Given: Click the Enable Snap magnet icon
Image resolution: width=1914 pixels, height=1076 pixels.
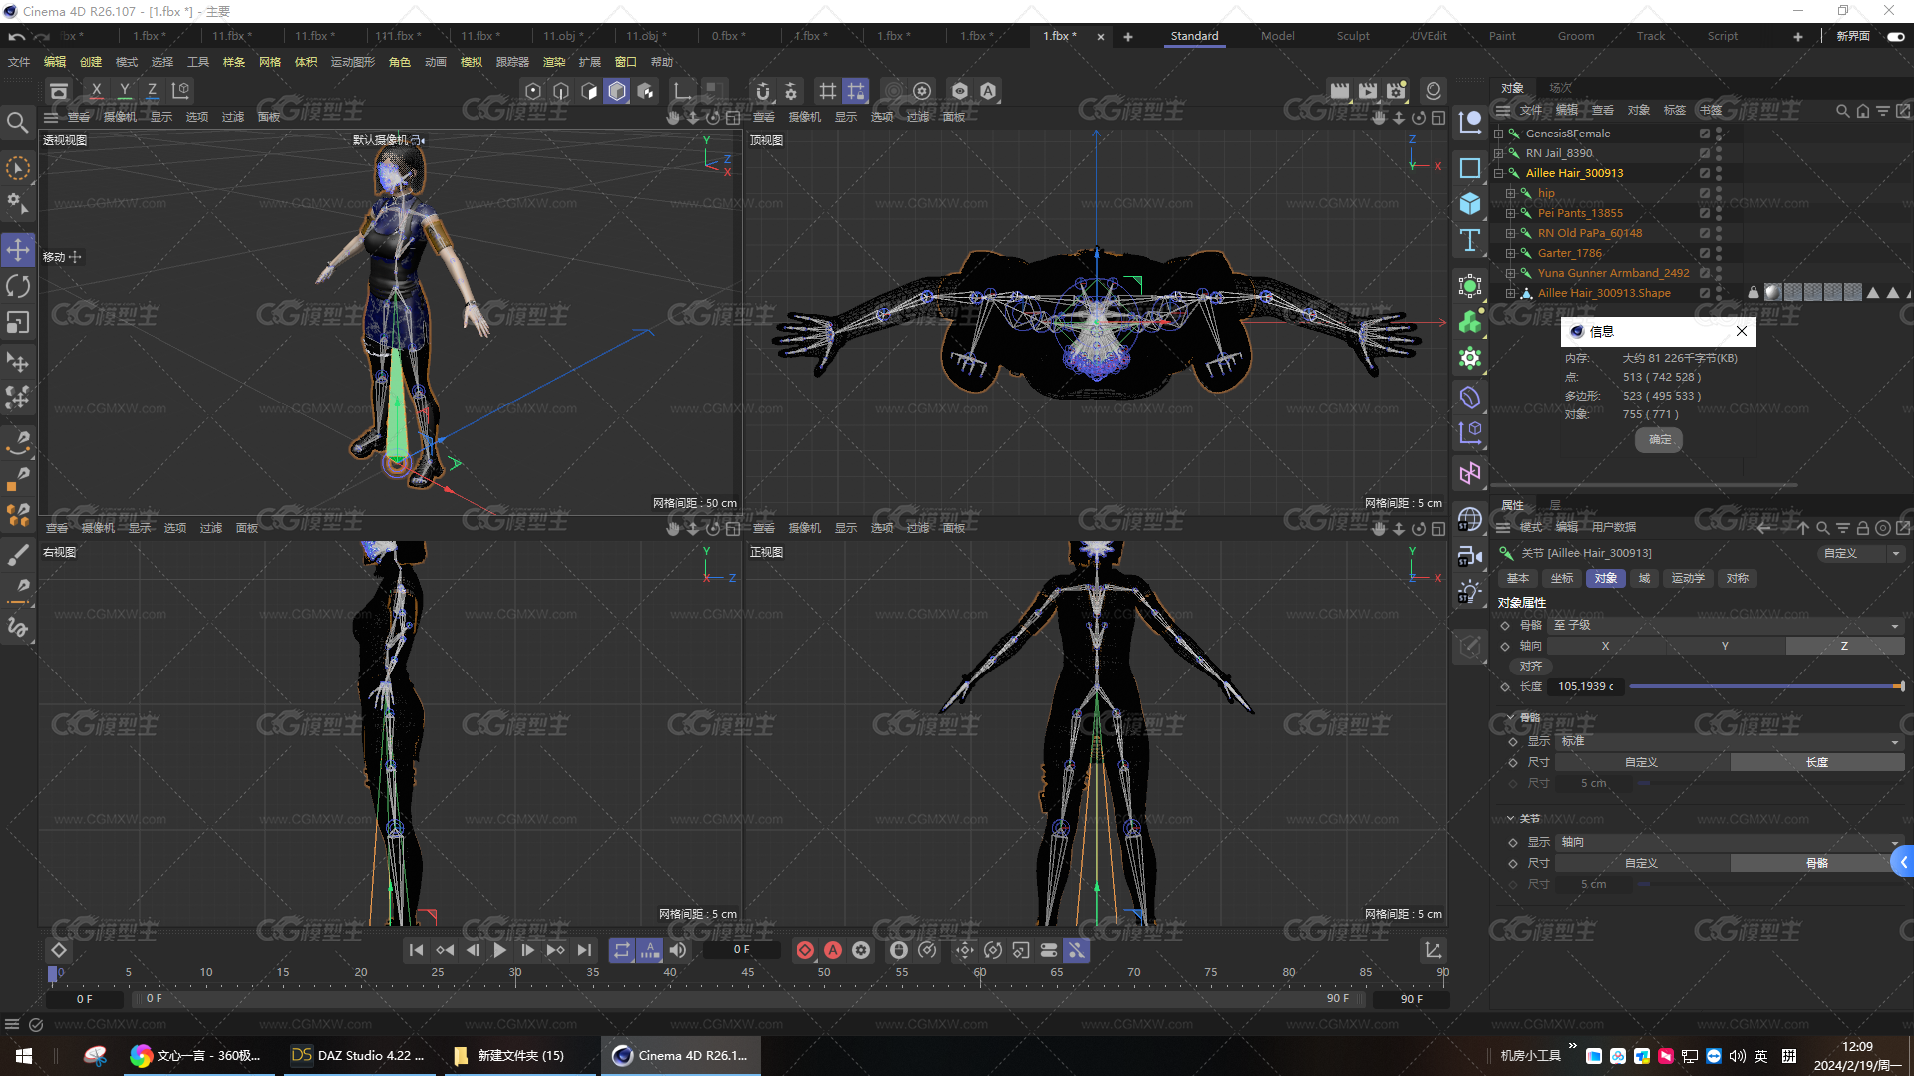Looking at the screenshot, I should (763, 91).
